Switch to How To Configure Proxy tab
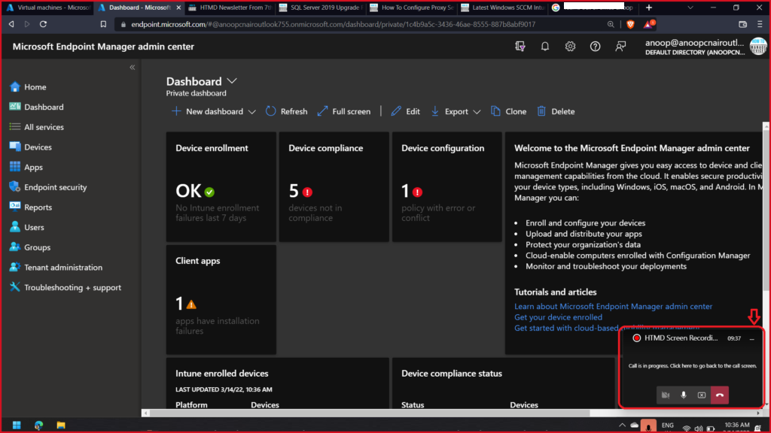The width and height of the screenshot is (771, 433). pyautogui.click(x=412, y=8)
